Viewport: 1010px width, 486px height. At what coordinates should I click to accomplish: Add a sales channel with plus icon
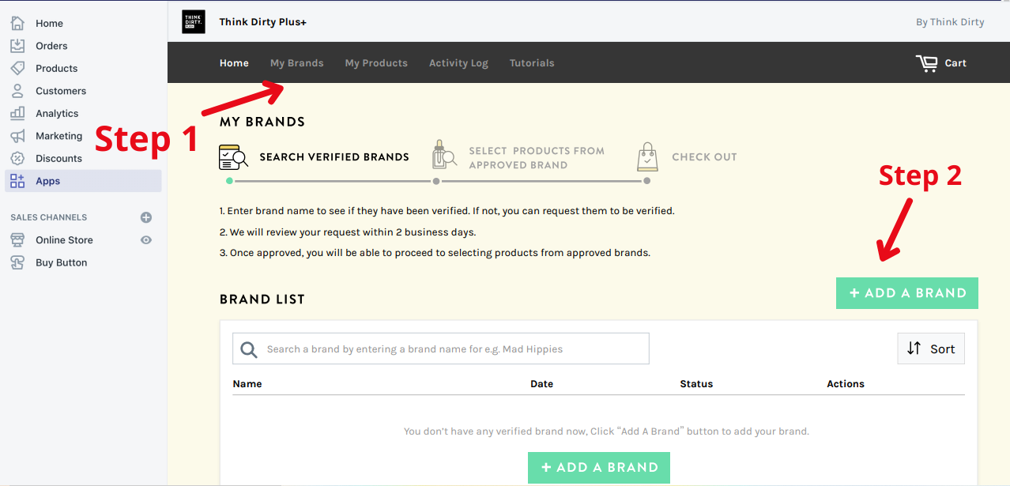[146, 217]
